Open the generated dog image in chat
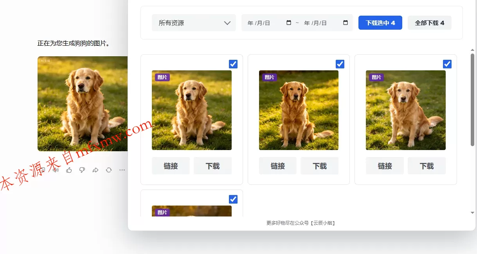The image size is (477, 254). [x=83, y=104]
